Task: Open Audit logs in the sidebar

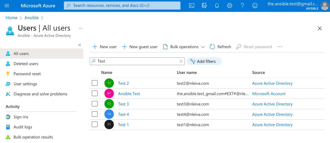Action: click(x=23, y=127)
